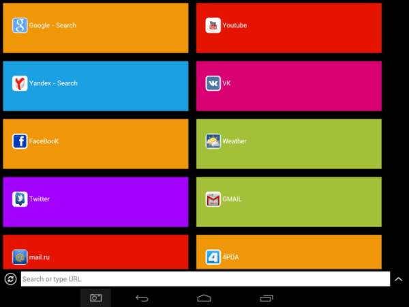409x307 pixels.
Task: Open the Yandex icon
Action: [20, 83]
